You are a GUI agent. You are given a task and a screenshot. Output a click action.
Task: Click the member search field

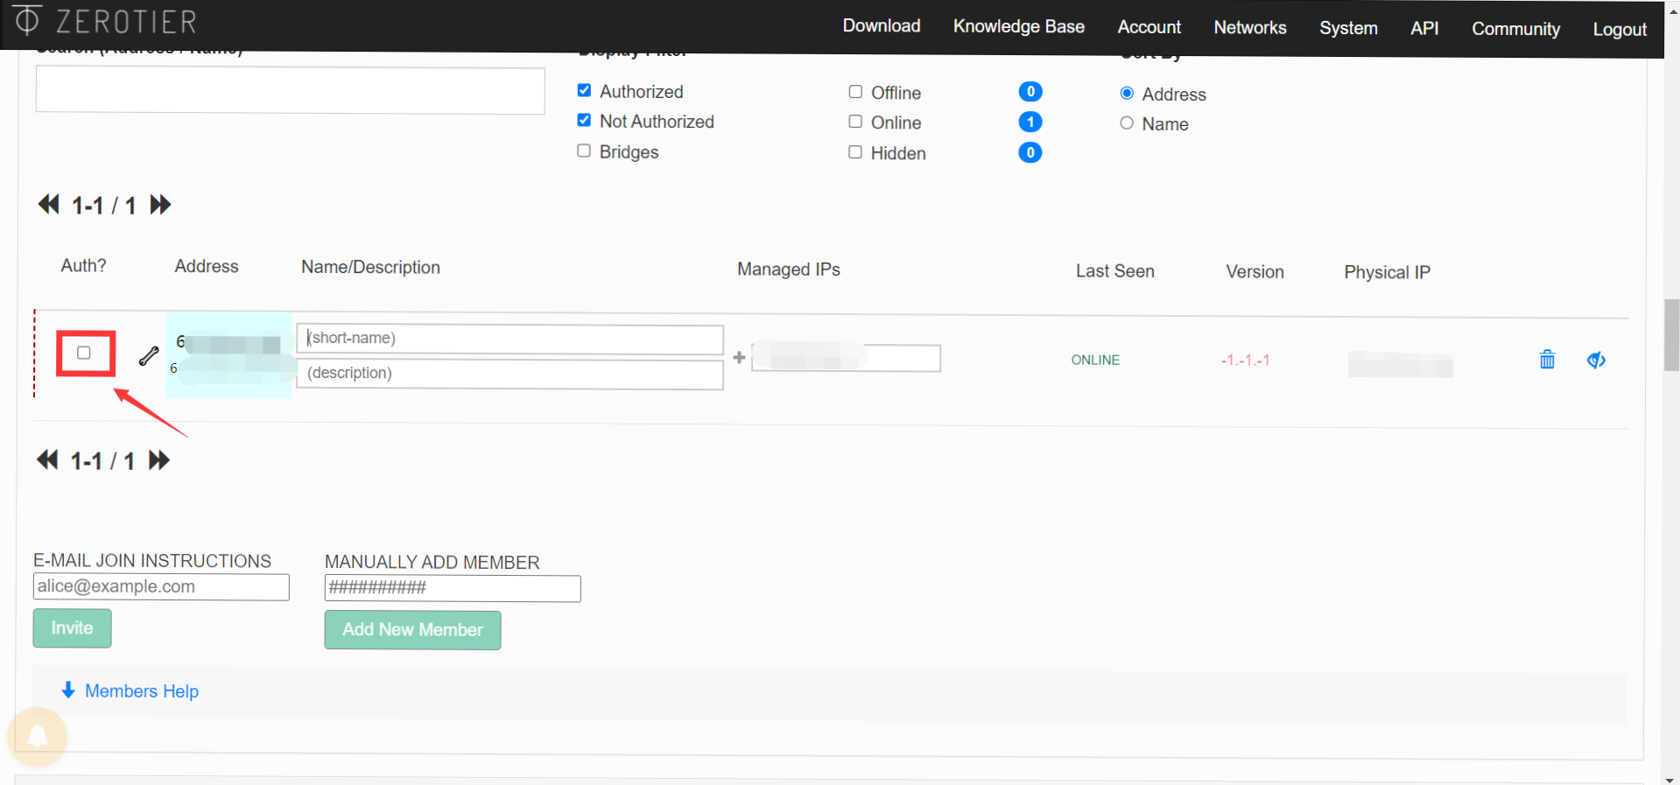coord(290,90)
